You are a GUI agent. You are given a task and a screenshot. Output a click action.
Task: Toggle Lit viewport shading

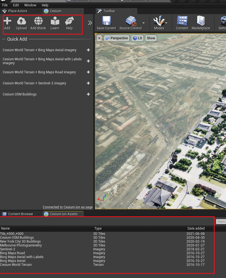[x=137, y=38]
